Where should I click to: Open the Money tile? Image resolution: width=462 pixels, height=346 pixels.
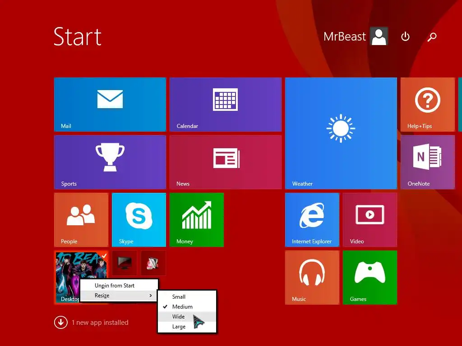(197, 220)
